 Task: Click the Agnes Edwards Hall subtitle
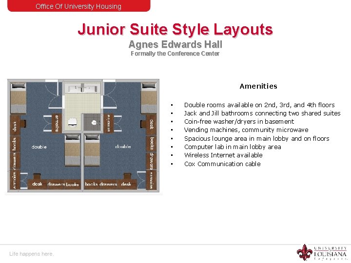click(x=175, y=44)
